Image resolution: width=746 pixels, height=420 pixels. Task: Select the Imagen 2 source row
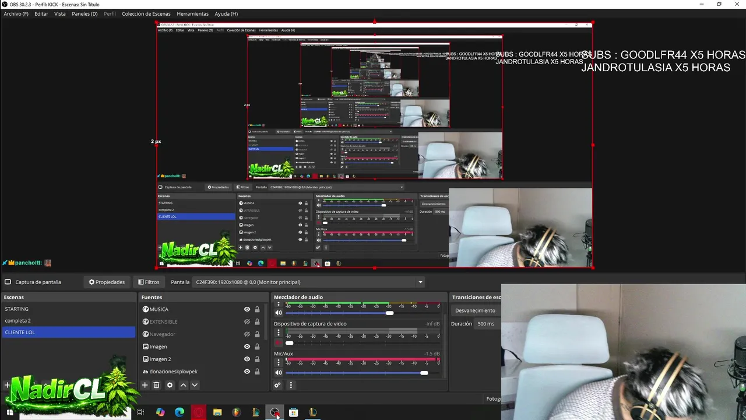201,359
